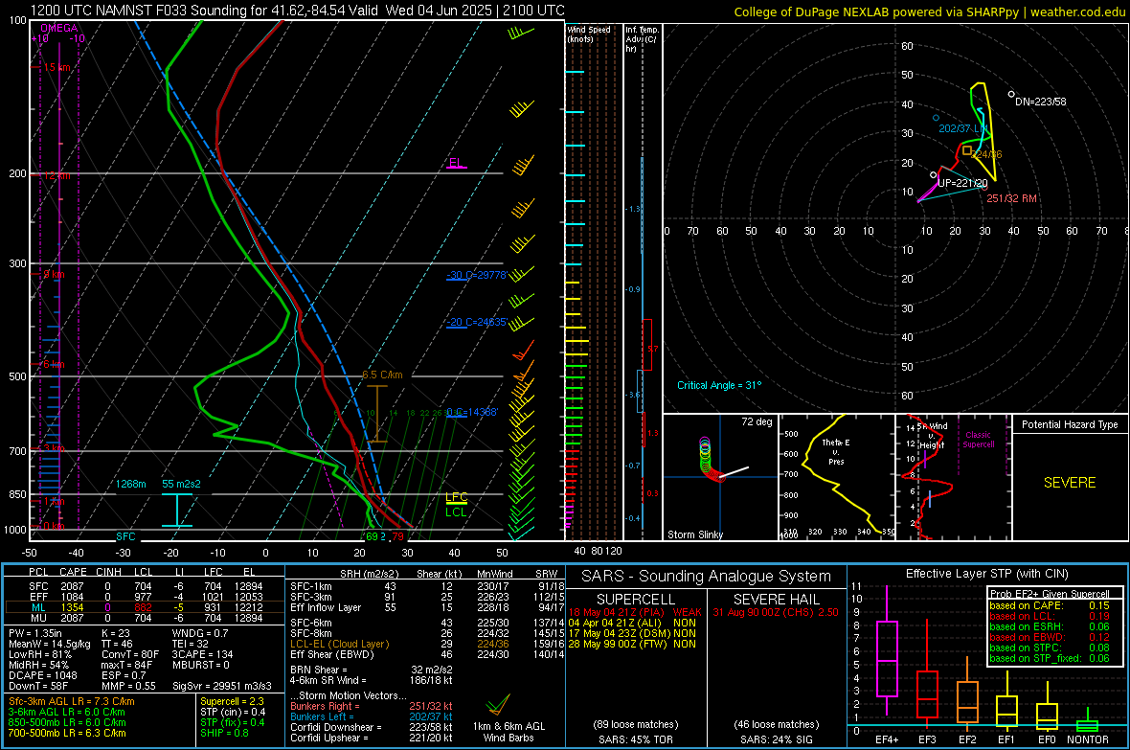Click the based on CAPE: 0.15 probability line

[x=1050, y=605]
